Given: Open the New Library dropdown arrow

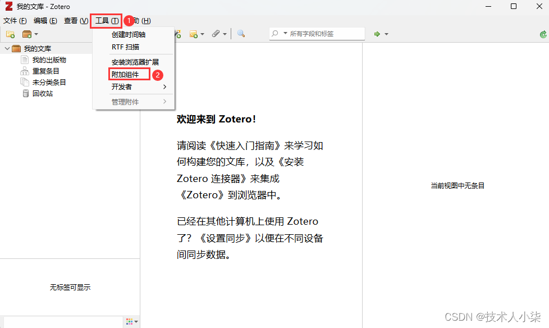Looking at the screenshot, I should point(36,34).
